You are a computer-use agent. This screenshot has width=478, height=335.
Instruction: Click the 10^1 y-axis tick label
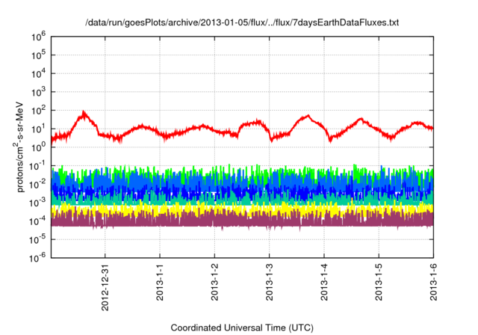[38, 129]
